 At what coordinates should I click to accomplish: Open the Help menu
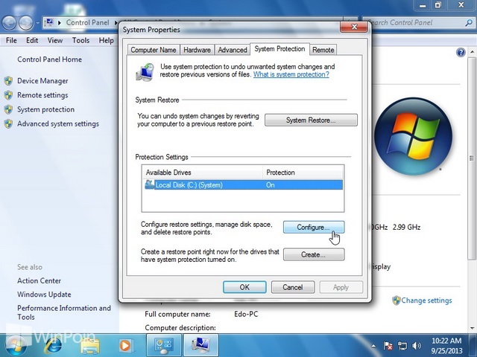click(106, 40)
